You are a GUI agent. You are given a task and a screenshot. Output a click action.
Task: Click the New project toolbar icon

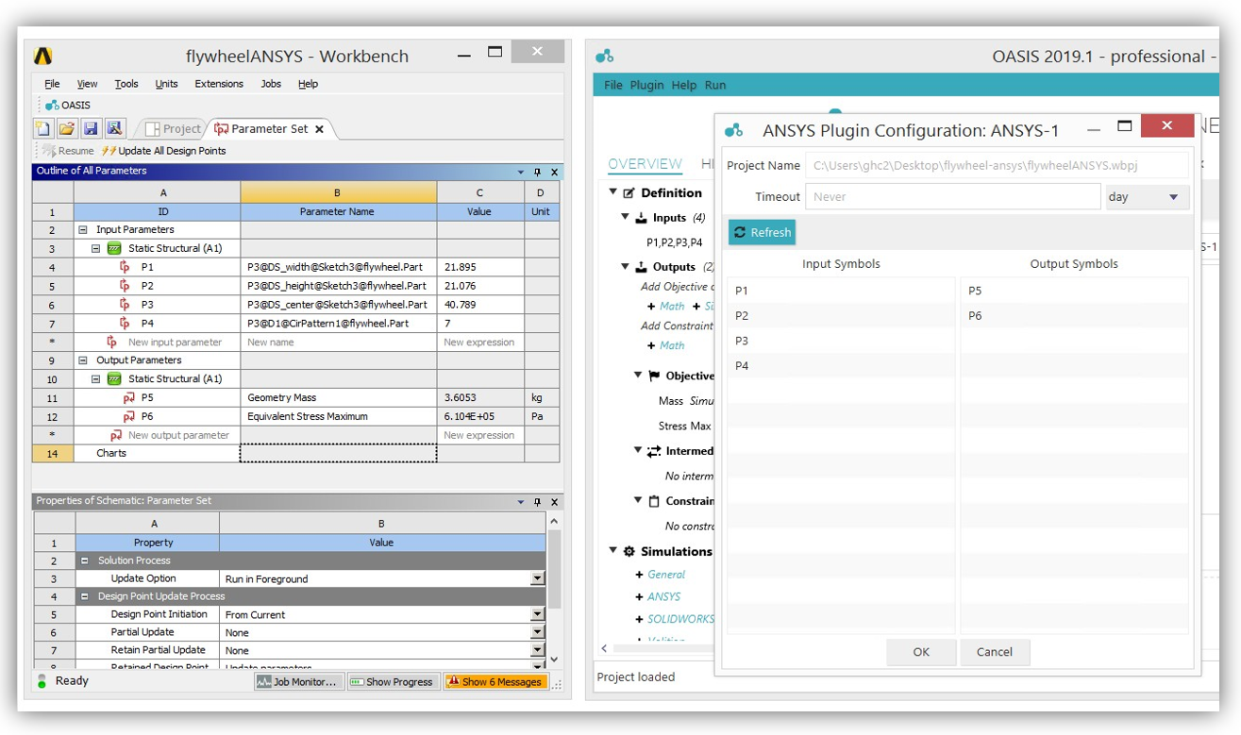[x=43, y=128]
